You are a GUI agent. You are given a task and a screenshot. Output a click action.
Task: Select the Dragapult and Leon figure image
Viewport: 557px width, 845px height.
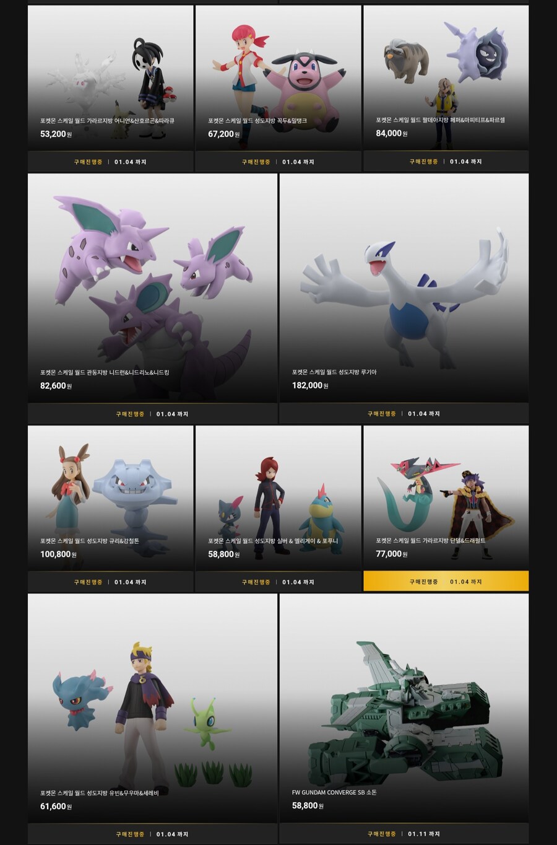coord(446,498)
